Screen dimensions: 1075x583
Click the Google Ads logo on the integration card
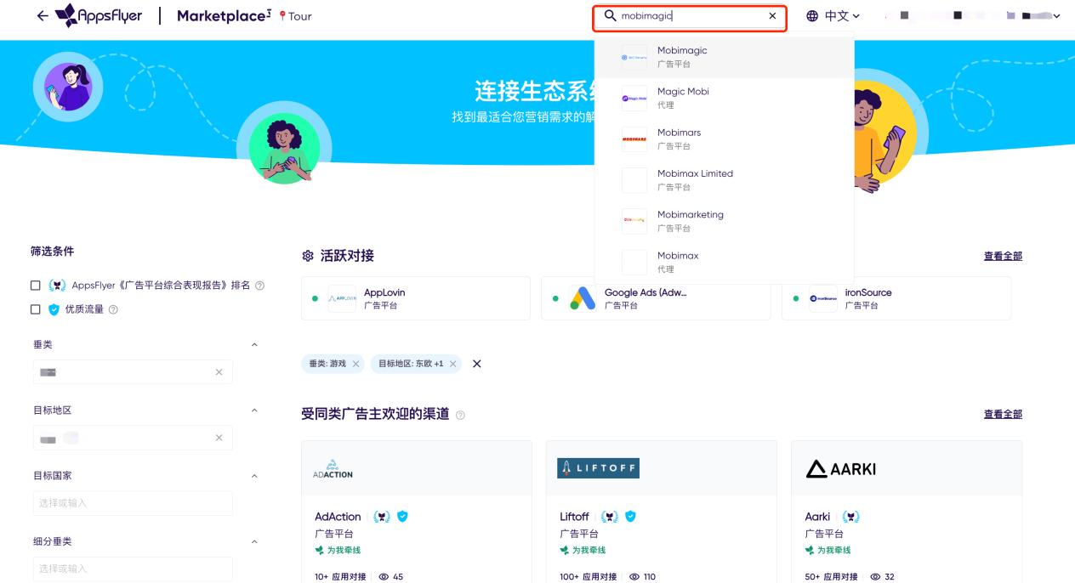(x=582, y=297)
